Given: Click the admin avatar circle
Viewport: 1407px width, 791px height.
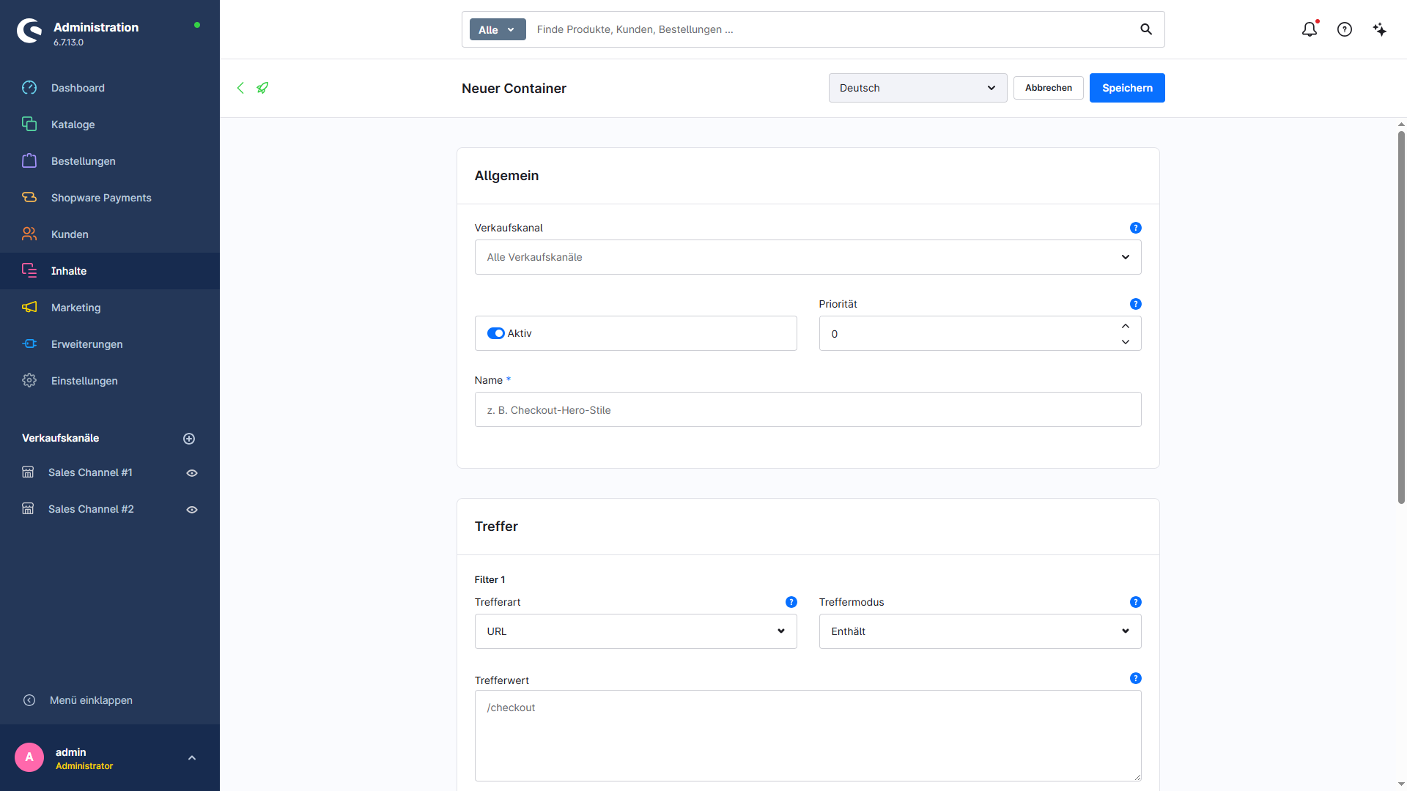Looking at the screenshot, I should click(29, 757).
